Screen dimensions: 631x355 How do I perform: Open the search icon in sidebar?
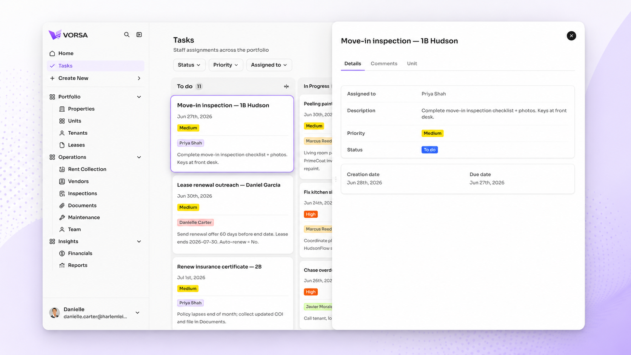tap(127, 35)
